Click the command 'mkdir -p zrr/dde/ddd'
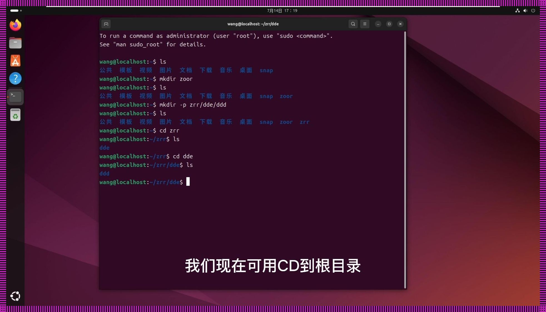546x312 pixels. point(193,105)
